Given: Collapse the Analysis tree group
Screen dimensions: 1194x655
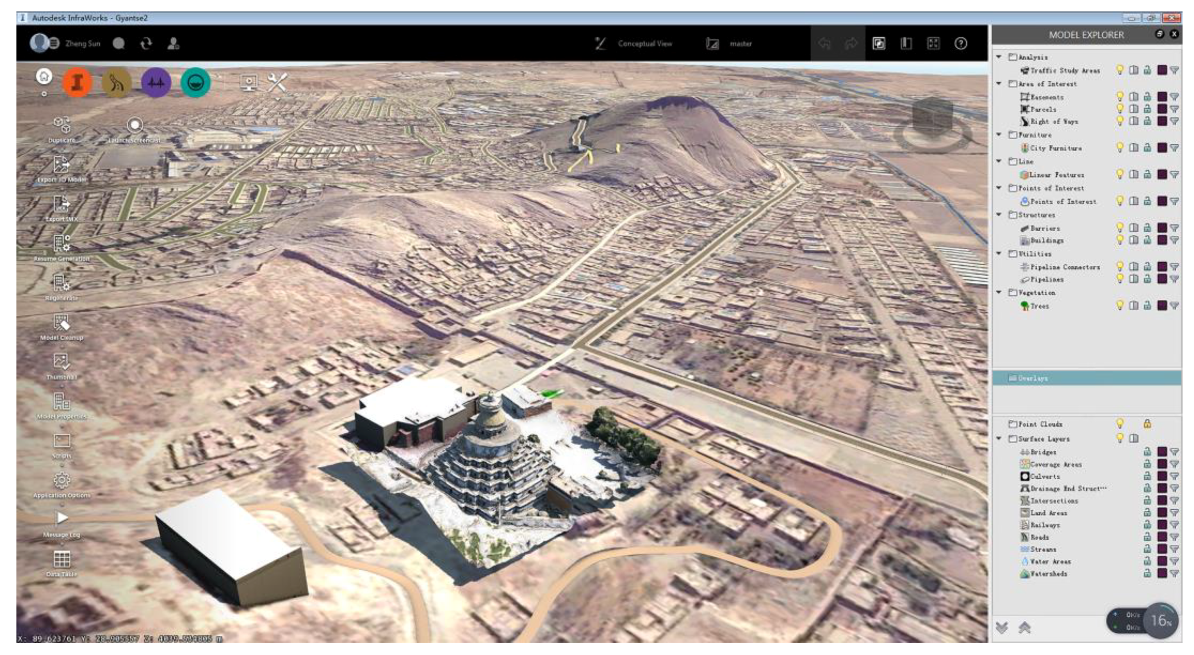Looking at the screenshot, I should tap(999, 57).
